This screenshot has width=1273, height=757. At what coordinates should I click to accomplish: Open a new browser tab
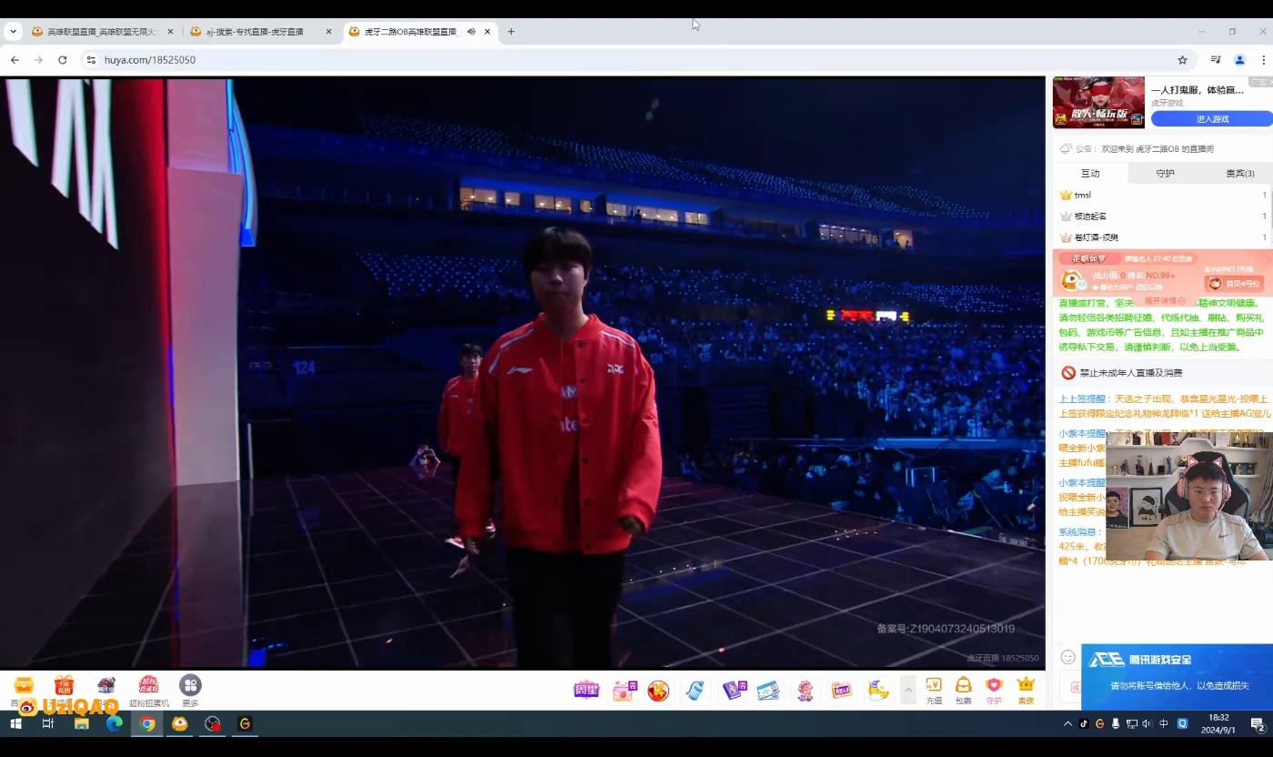511,31
